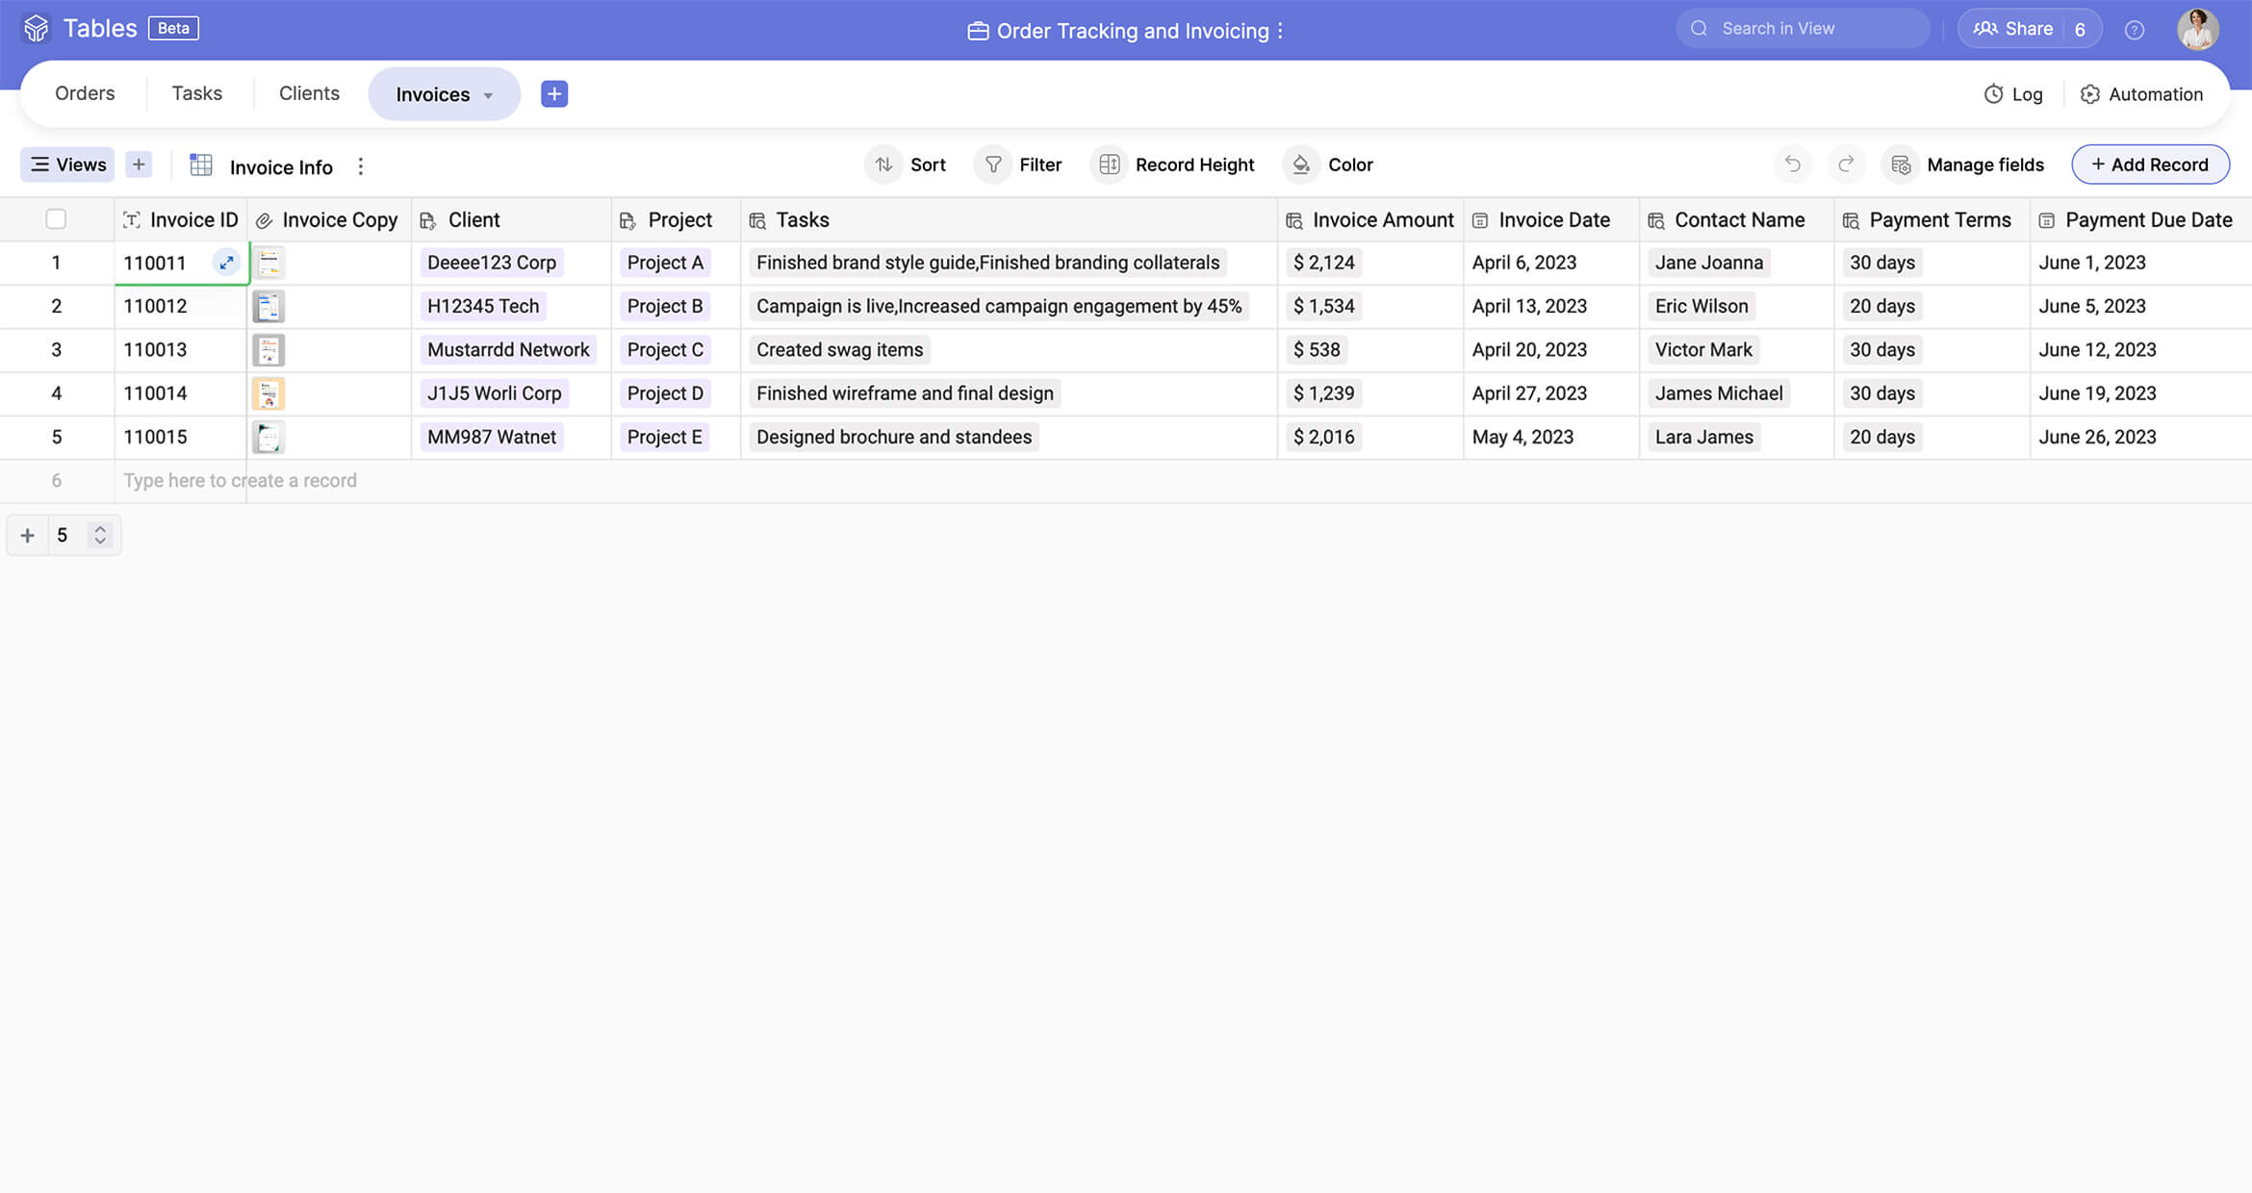
Task: Click the Sort arrows icon
Action: coord(883,165)
